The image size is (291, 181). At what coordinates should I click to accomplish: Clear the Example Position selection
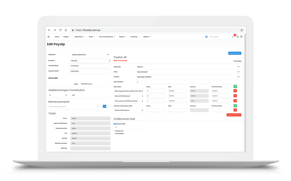point(238,77)
